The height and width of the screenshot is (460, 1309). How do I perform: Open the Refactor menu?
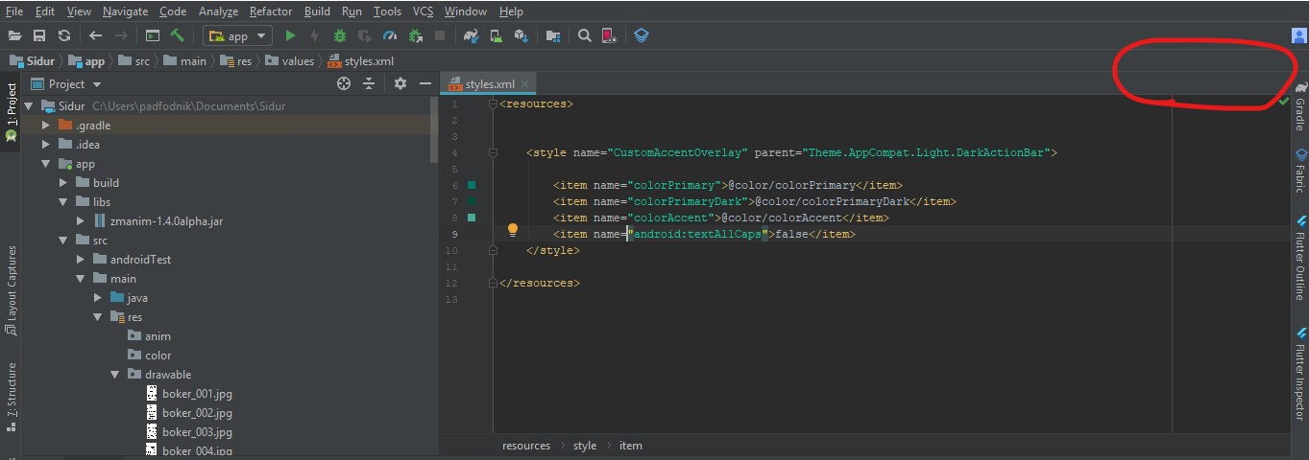(x=271, y=11)
